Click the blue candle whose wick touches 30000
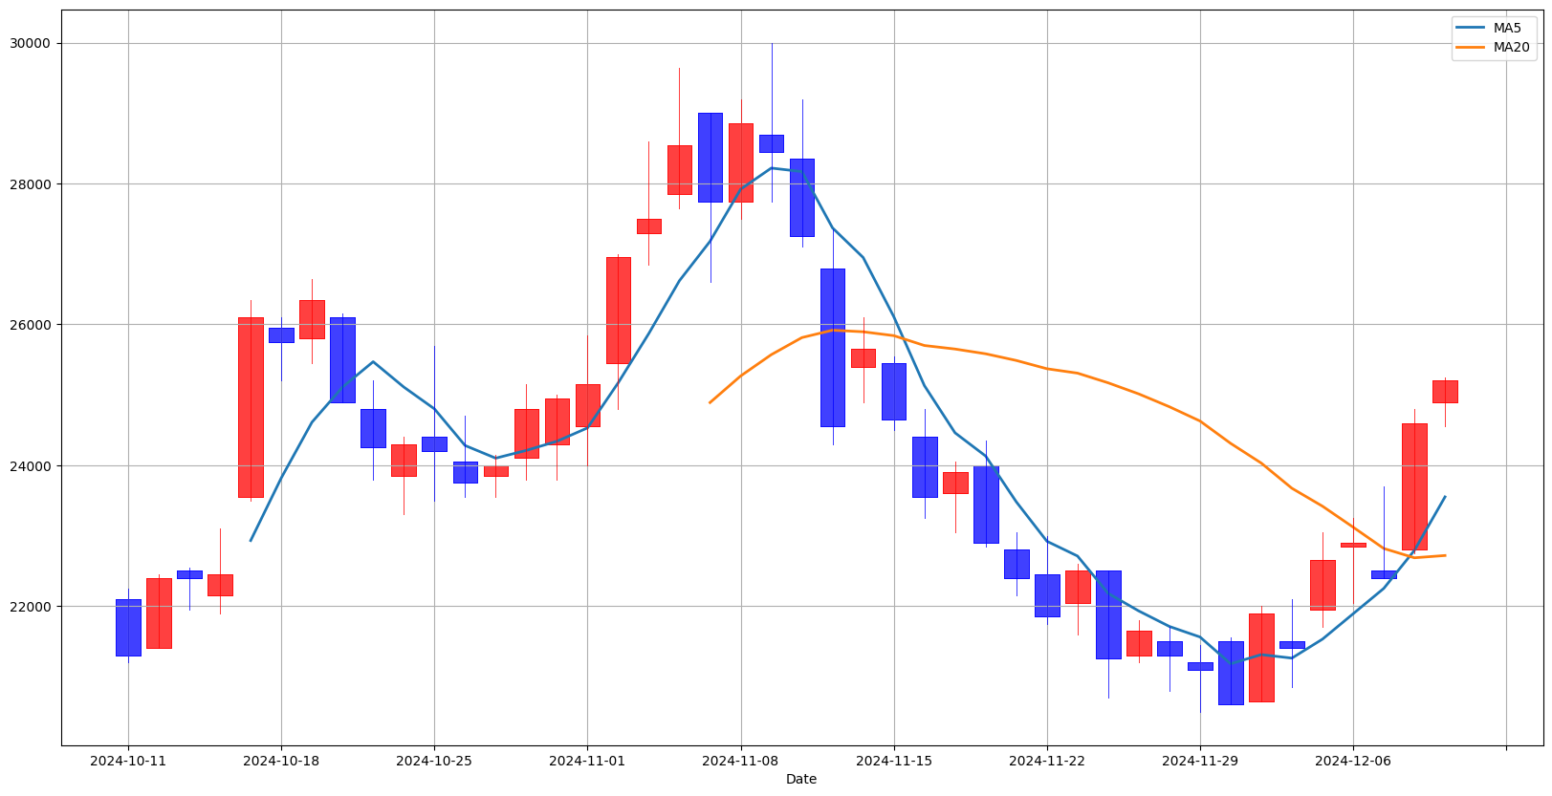This screenshot has height=796, width=1552. point(772,143)
